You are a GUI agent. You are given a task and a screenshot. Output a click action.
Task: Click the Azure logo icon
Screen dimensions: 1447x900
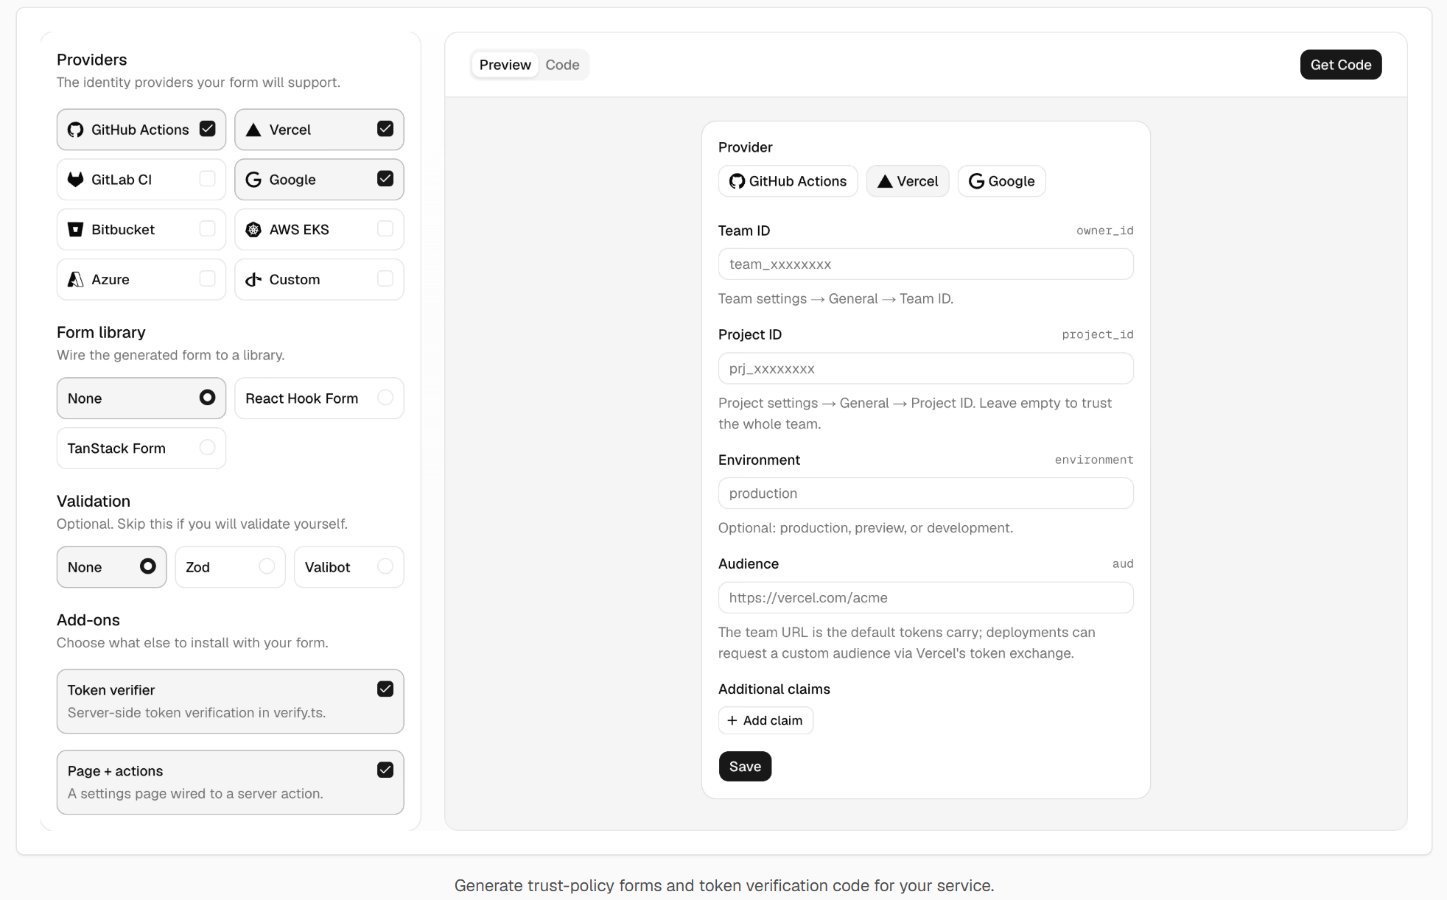(75, 279)
